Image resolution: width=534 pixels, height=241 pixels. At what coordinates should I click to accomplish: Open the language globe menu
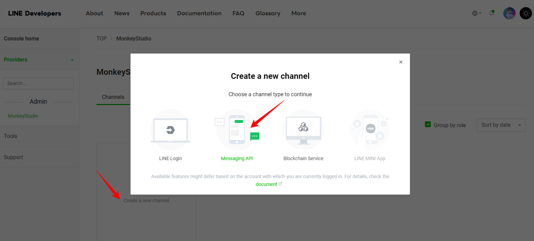(x=476, y=13)
